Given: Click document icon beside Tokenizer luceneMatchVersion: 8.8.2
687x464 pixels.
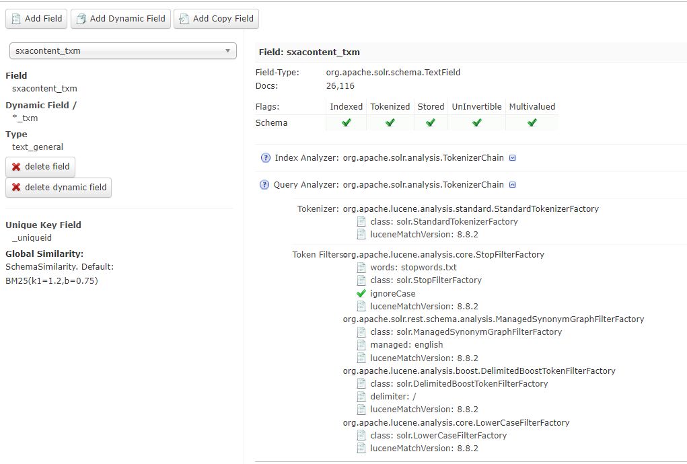Looking at the screenshot, I should click(361, 234).
